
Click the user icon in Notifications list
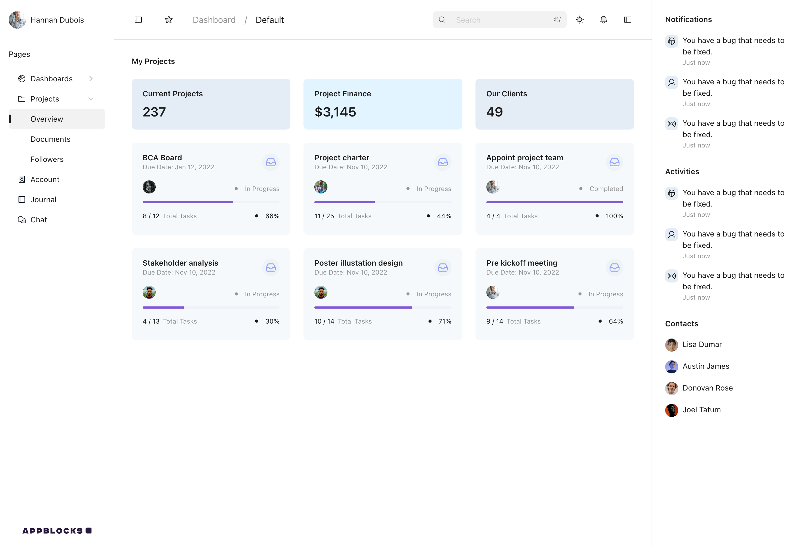[671, 82]
